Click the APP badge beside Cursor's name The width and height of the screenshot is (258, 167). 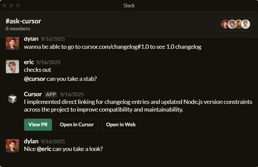[51, 94]
